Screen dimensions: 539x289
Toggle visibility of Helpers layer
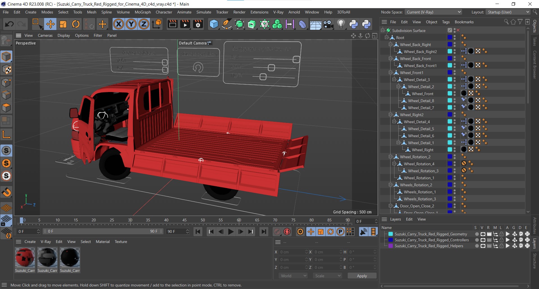coord(483,246)
